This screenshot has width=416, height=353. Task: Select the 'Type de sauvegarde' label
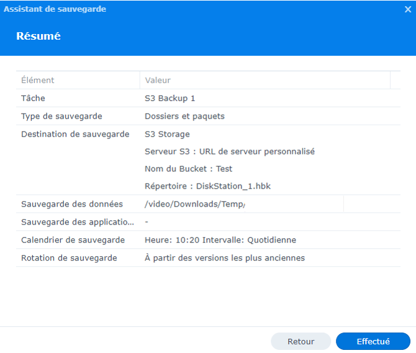pos(61,117)
